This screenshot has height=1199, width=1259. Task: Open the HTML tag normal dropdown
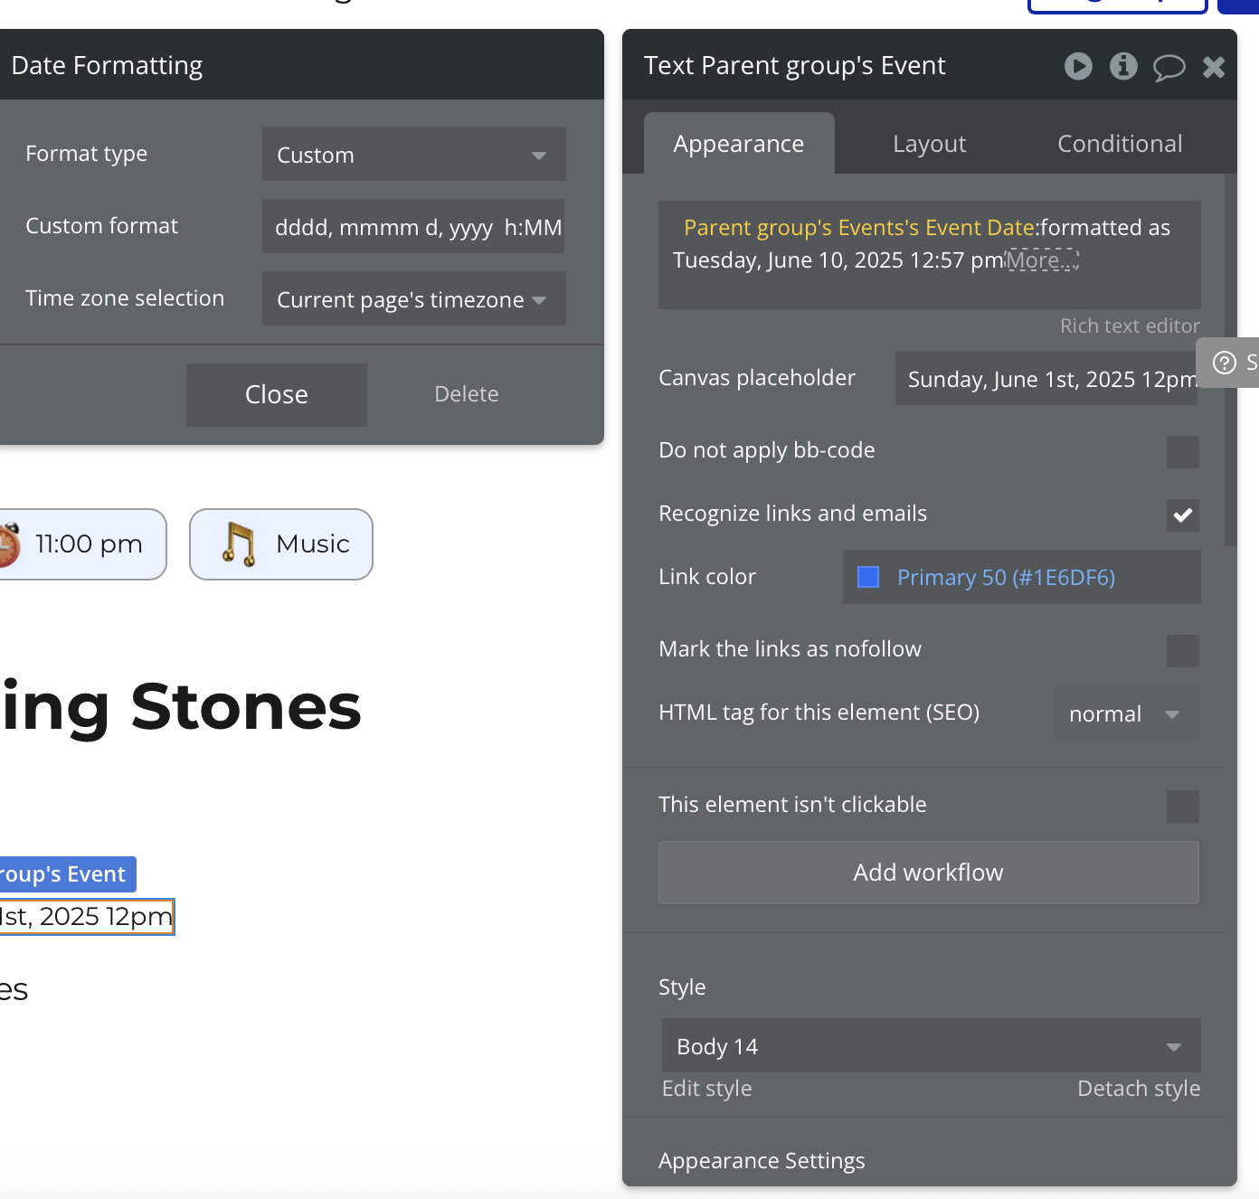pyautogui.click(x=1126, y=713)
